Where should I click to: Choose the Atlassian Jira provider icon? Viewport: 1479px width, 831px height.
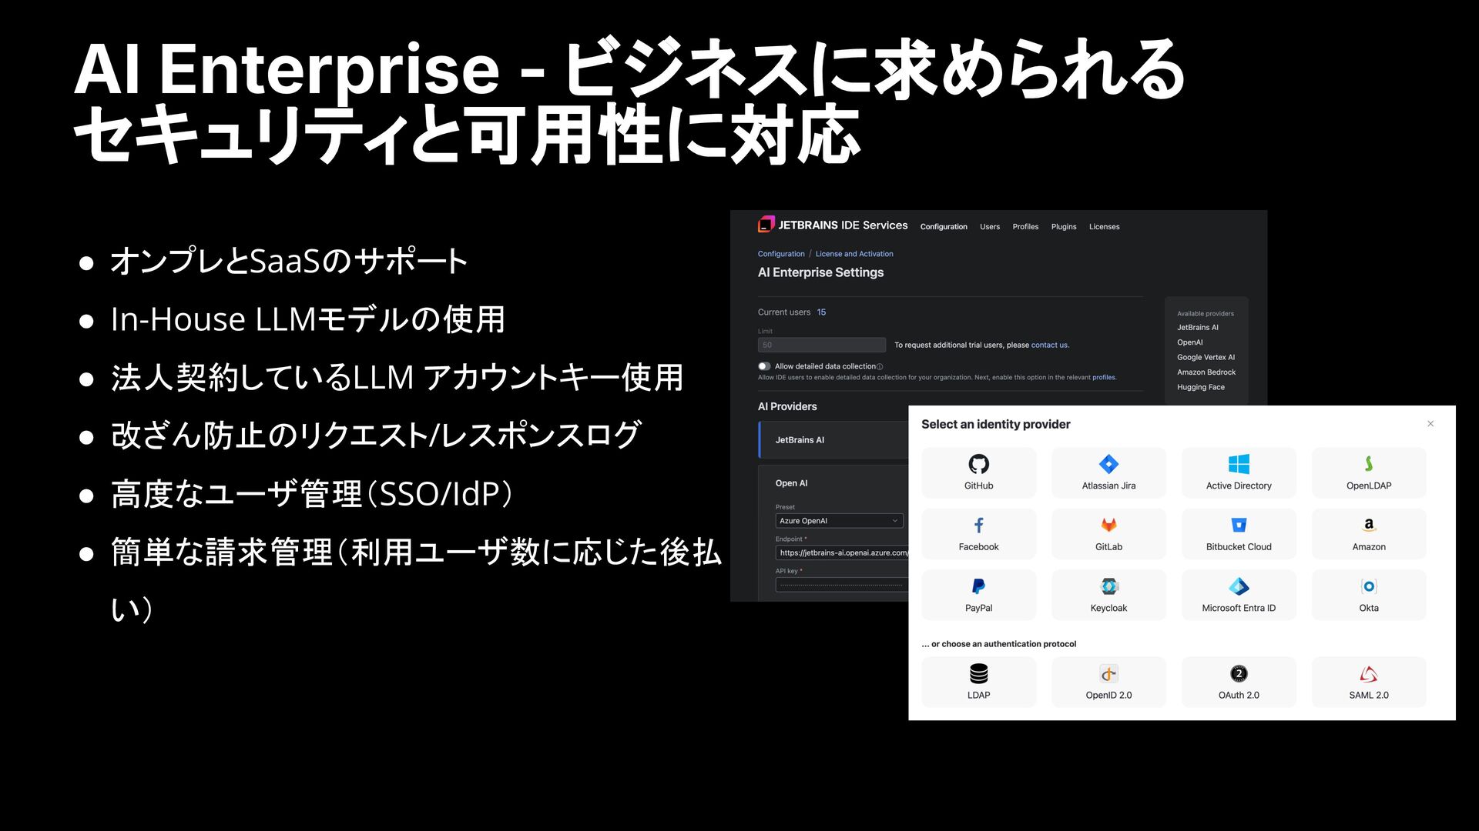tap(1108, 464)
